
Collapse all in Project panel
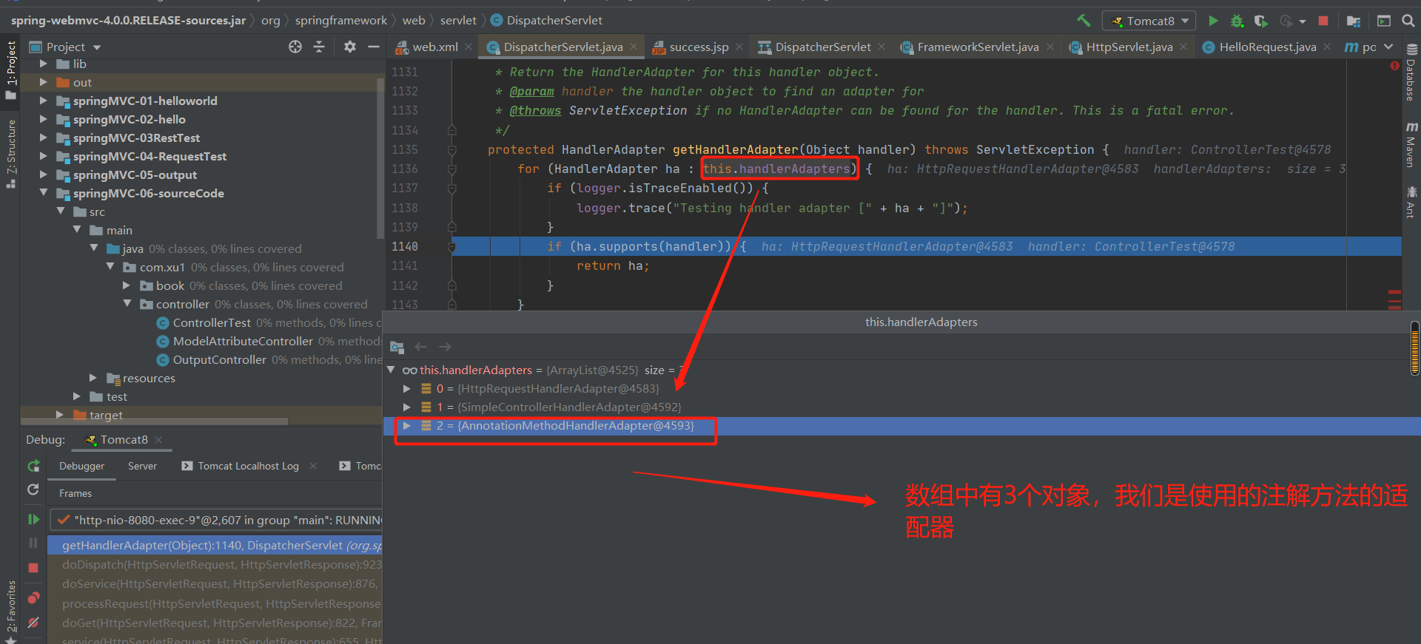point(319,47)
